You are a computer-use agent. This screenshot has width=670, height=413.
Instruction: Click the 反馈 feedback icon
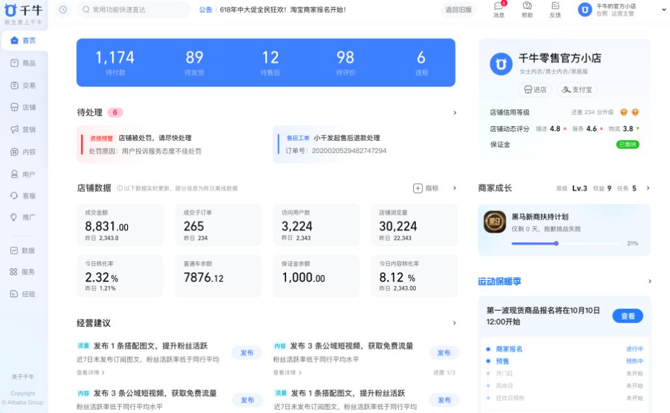[555, 9]
